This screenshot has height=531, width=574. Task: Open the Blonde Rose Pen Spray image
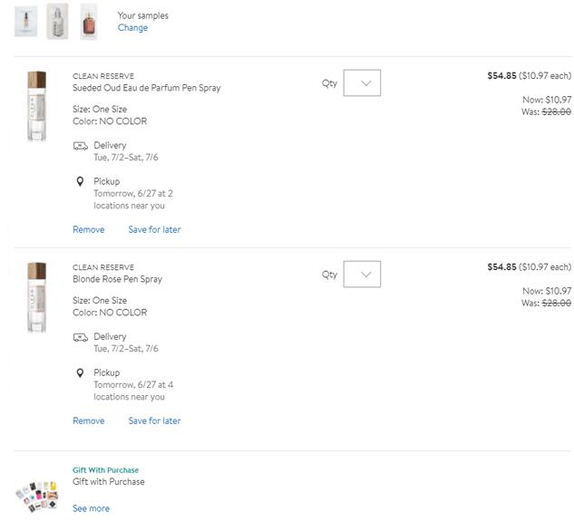pos(37,297)
